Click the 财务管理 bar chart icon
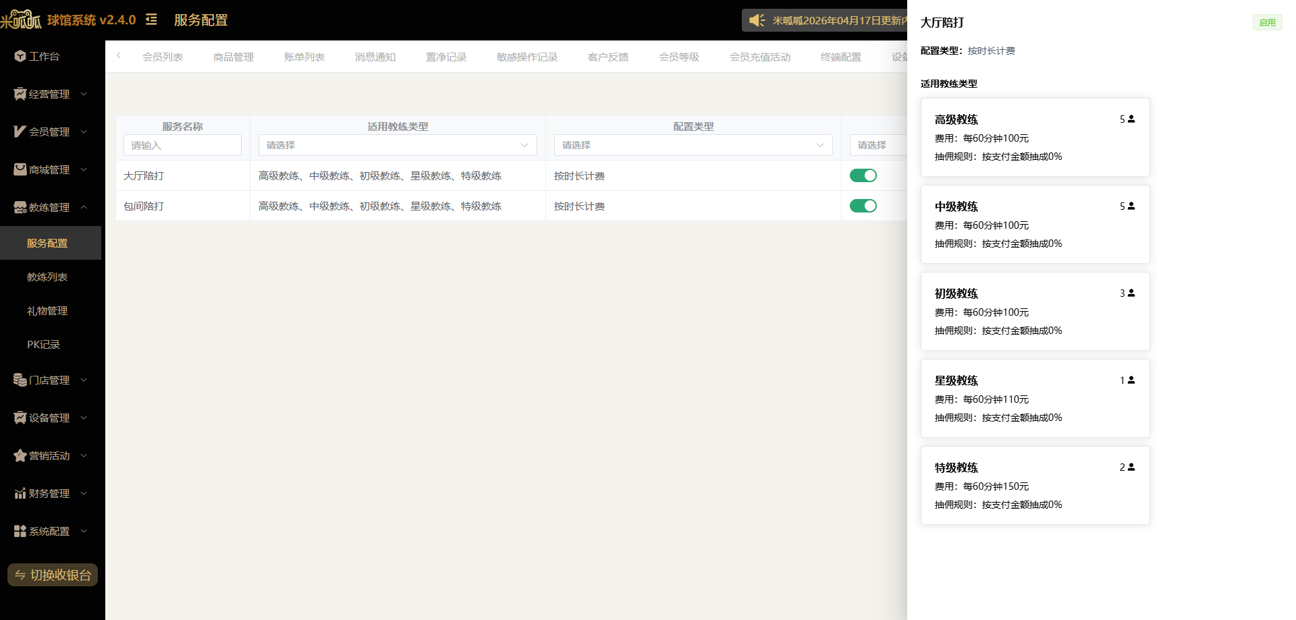1296x620 pixels. 20,493
